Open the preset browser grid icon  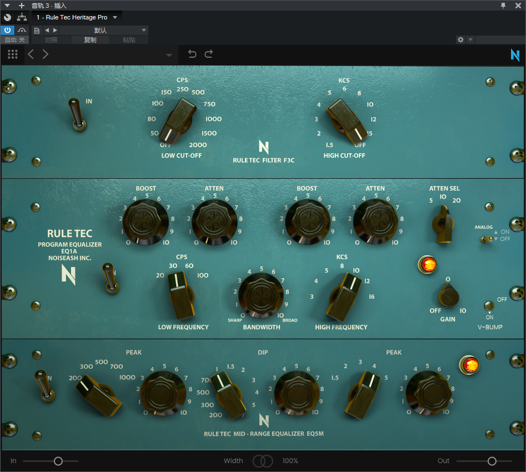tap(12, 54)
